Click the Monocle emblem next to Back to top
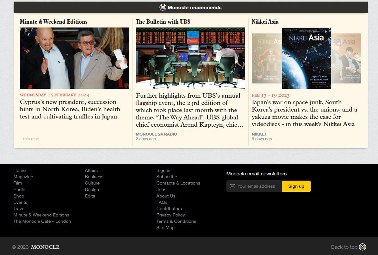 [363, 247]
